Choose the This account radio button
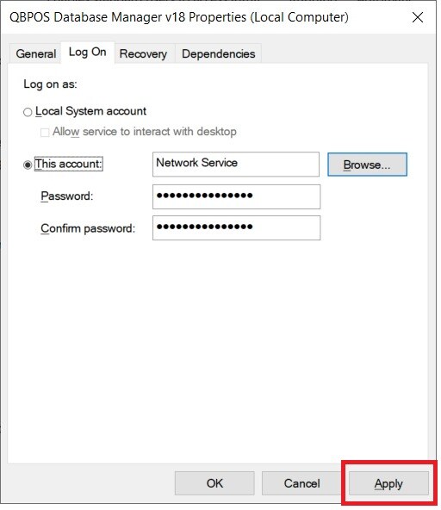This screenshot has width=441, height=510. 28,165
